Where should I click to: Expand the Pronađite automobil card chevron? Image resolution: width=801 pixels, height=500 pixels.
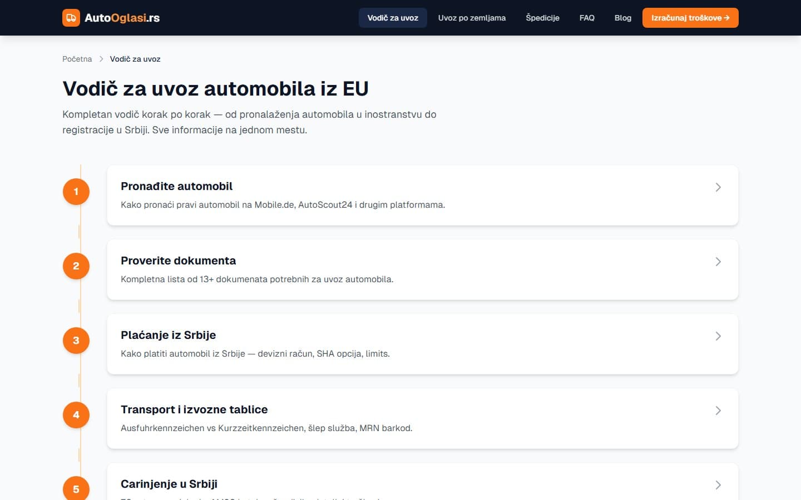718,187
